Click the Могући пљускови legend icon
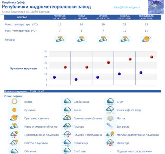Image resolution: width=165 pixels, height=154 pixels. point(14,143)
